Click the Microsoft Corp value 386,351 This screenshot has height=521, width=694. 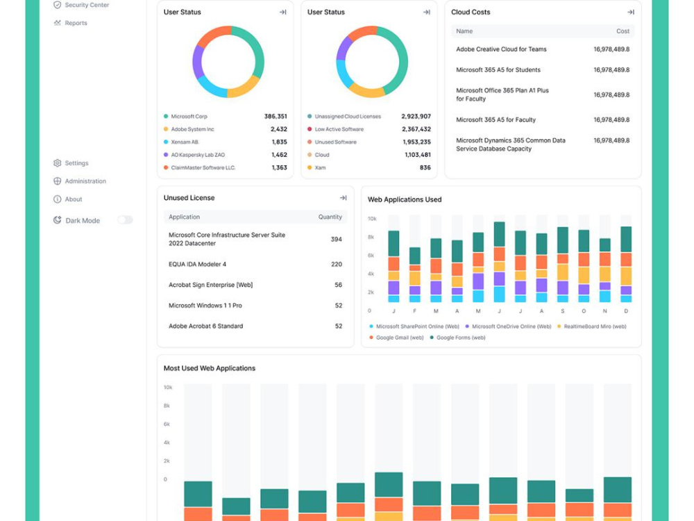coord(276,116)
